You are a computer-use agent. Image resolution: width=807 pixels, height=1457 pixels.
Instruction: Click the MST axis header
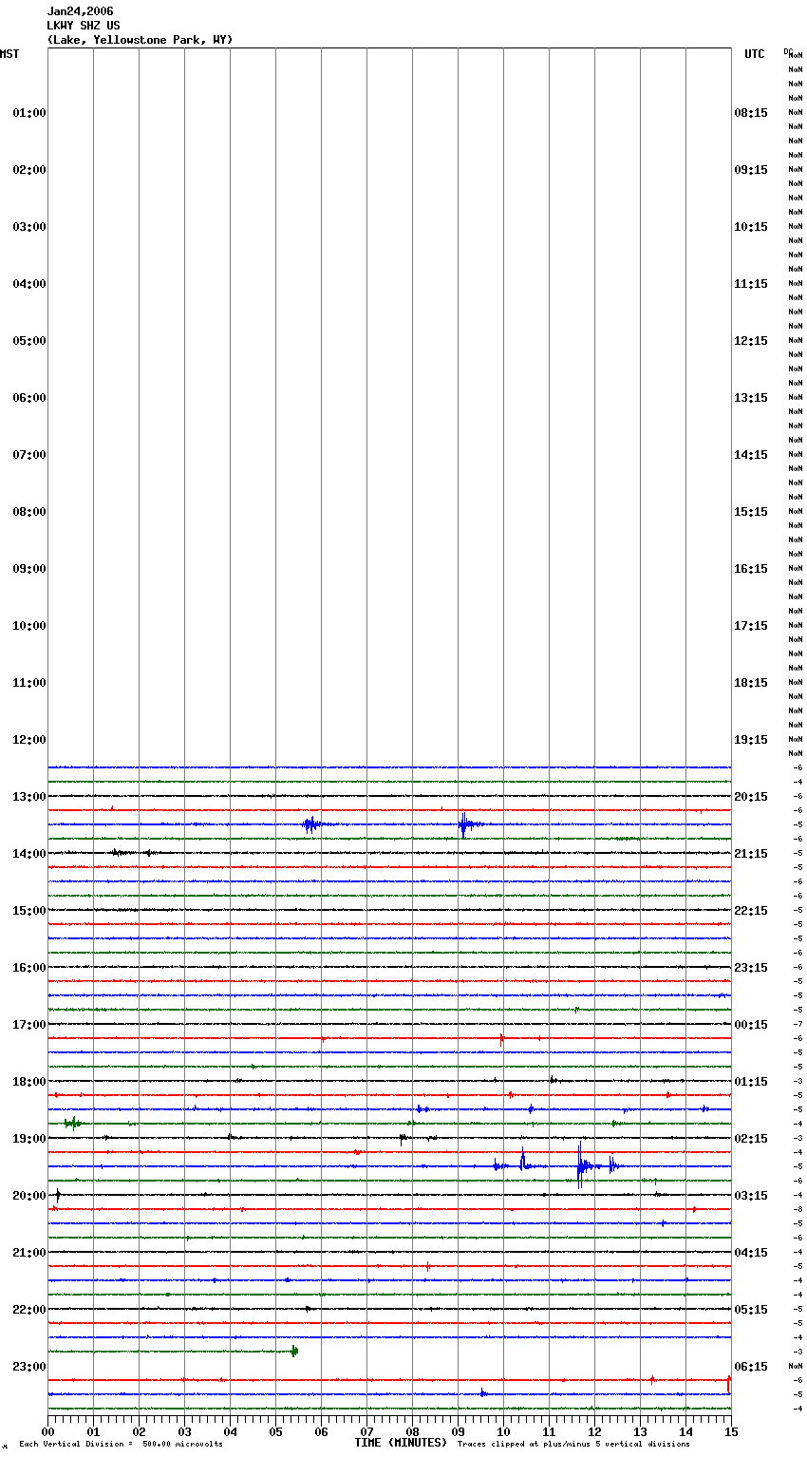pos(9,54)
